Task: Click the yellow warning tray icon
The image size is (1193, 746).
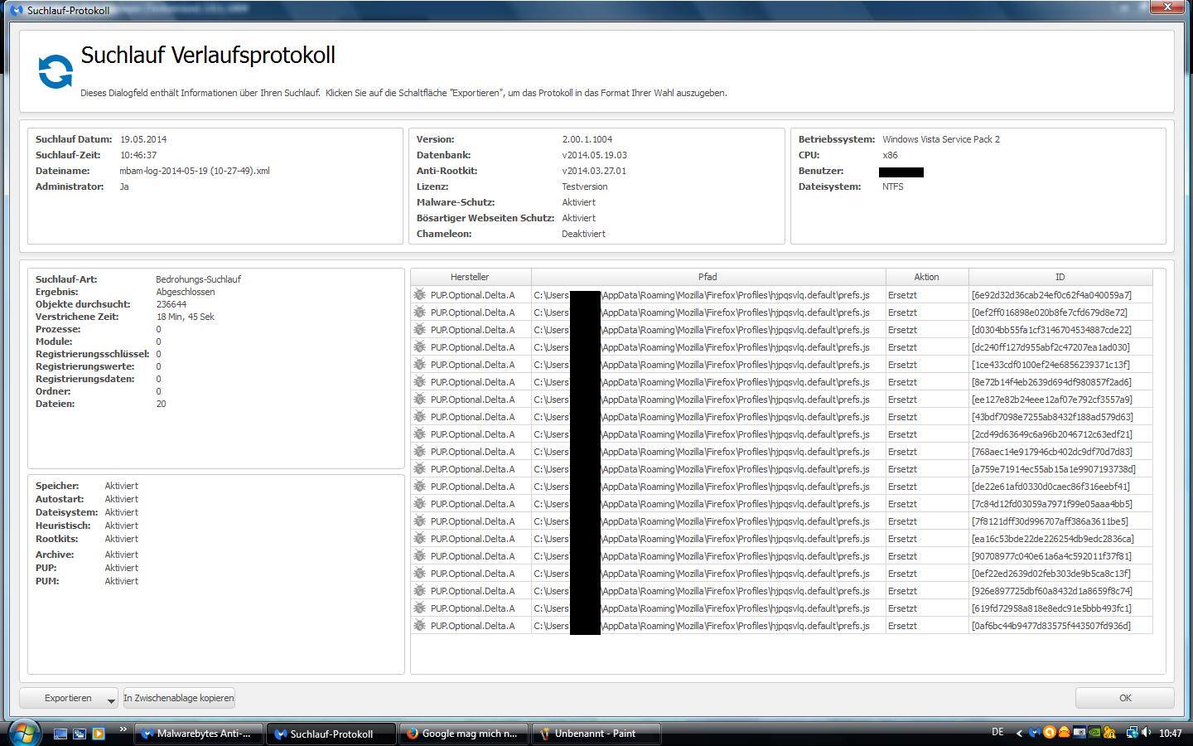Action: tap(1110, 733)
